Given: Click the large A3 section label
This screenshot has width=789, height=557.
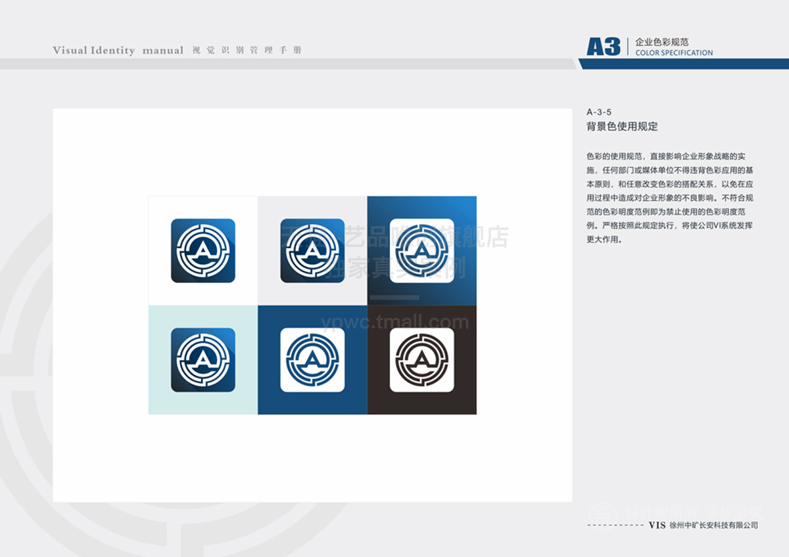Looking at the screenshot, I should coord(604,47).
